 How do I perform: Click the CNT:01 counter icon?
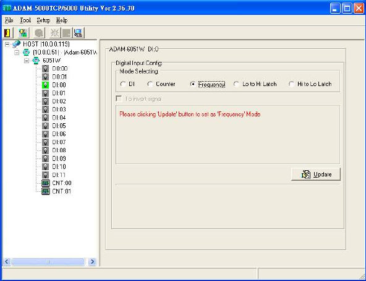(x=46, y=191)
